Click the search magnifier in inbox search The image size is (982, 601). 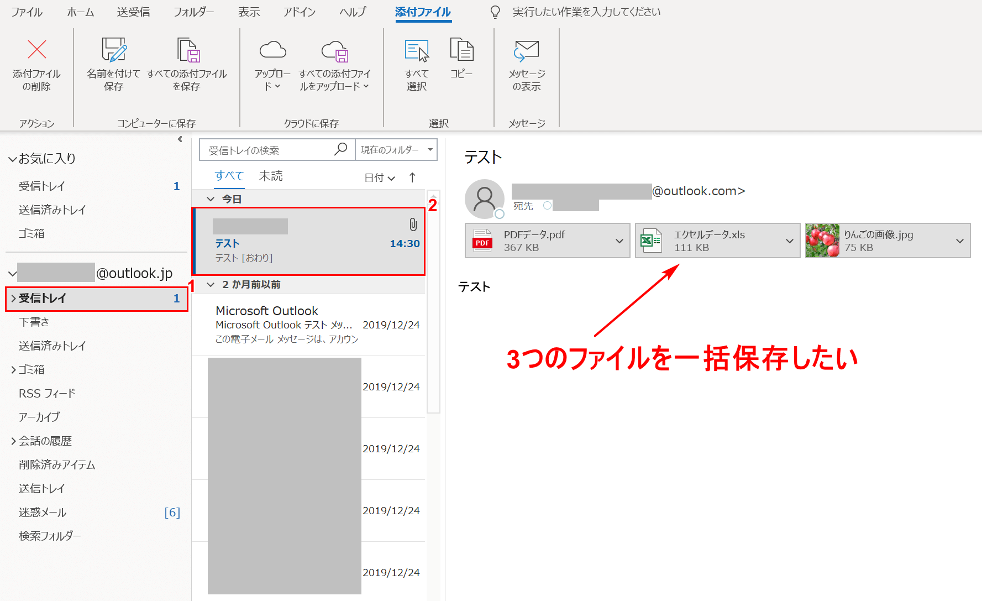click(341, 149)
